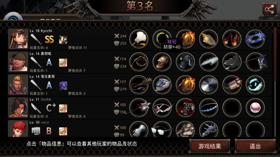Screen dimensions: 280x157
Task: Tap 慕羽呱's black combat boots item
Action: point(232,62)
